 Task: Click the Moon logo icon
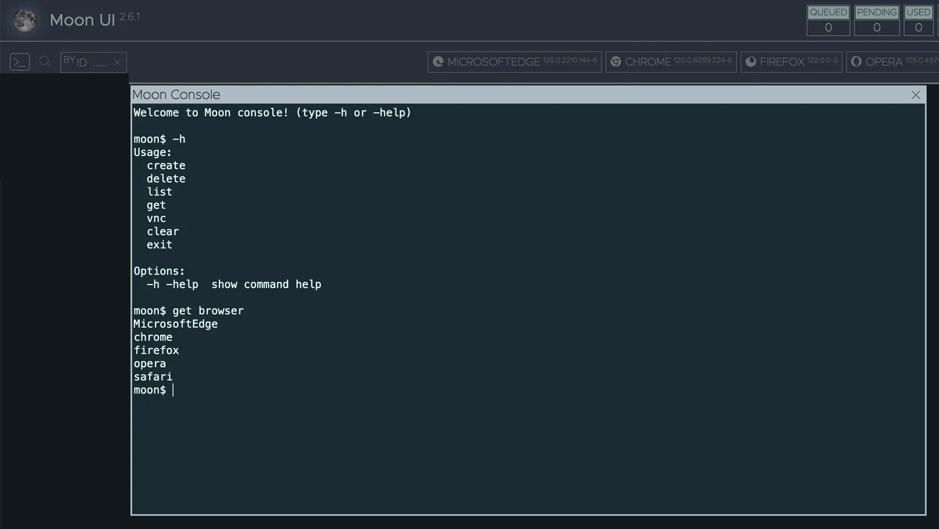pos(25,21)
